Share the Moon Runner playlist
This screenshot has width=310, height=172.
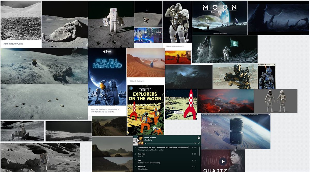pyautogui.click(x=199, y=143)
